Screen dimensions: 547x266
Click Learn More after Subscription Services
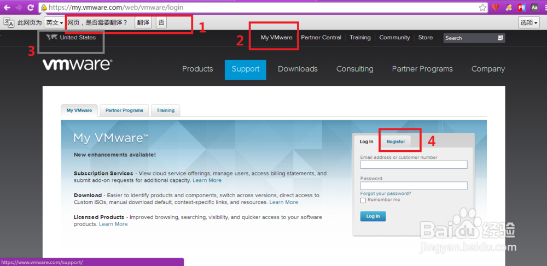coord(207,180)
